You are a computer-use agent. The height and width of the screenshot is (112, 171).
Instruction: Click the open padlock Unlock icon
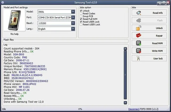[x=139, y=28]
